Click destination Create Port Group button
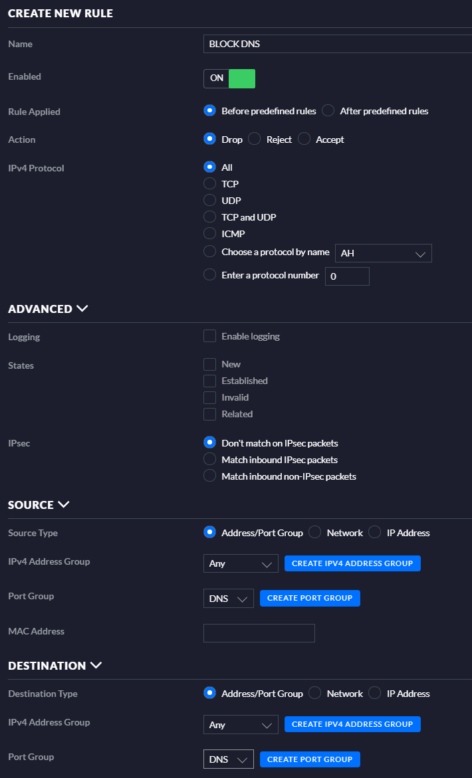This screenshot has width=472, height=778. coord(310,759)
